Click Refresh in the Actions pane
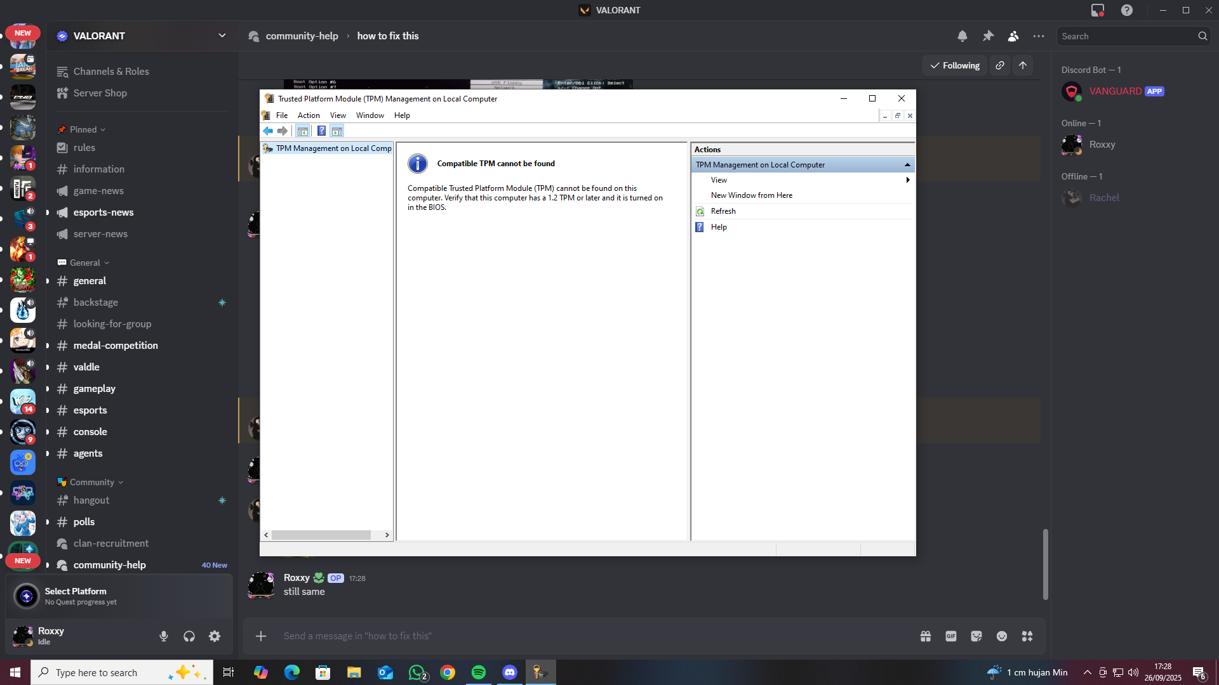Screen dimensions: 1219x685 (x=723, y=211)
